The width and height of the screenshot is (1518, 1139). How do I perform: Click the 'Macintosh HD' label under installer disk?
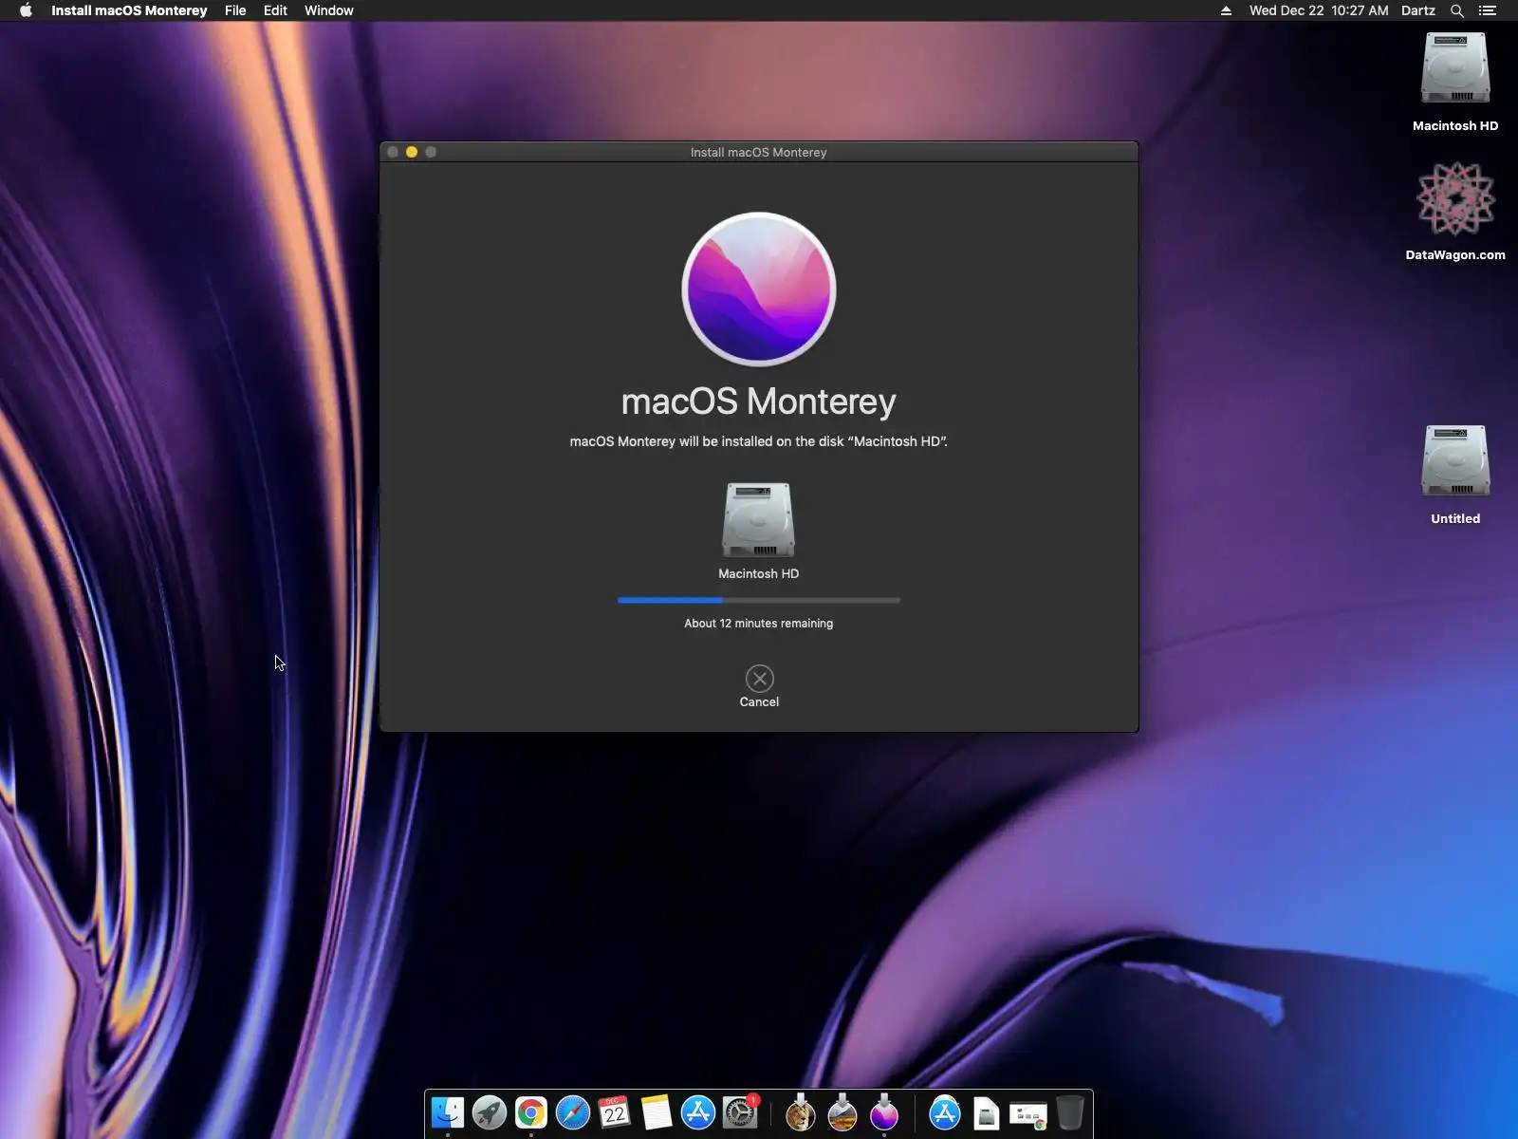(x=759, y=574)
